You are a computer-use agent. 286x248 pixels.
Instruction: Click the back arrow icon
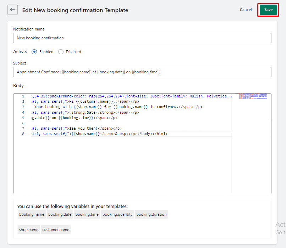click(13, 10)
